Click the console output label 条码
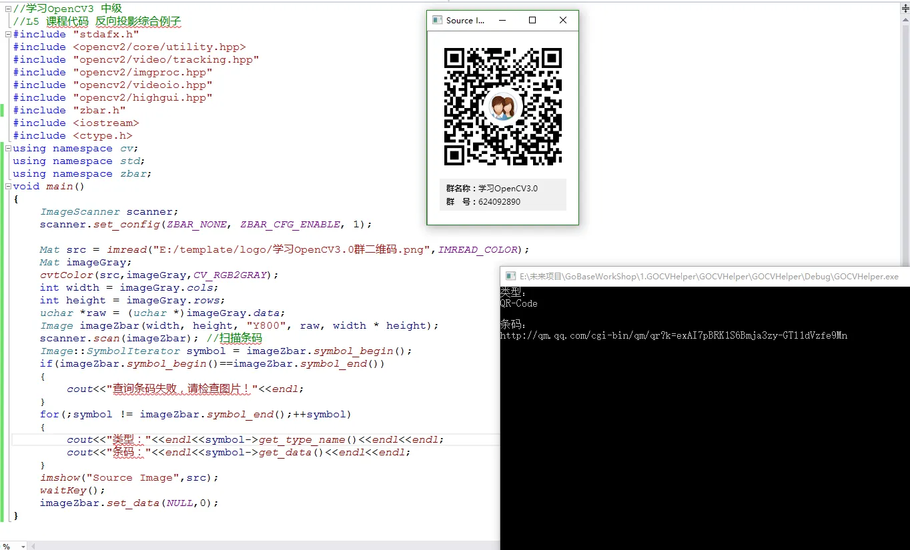This screenshot has width=910, height=550. tap(513, 324)
